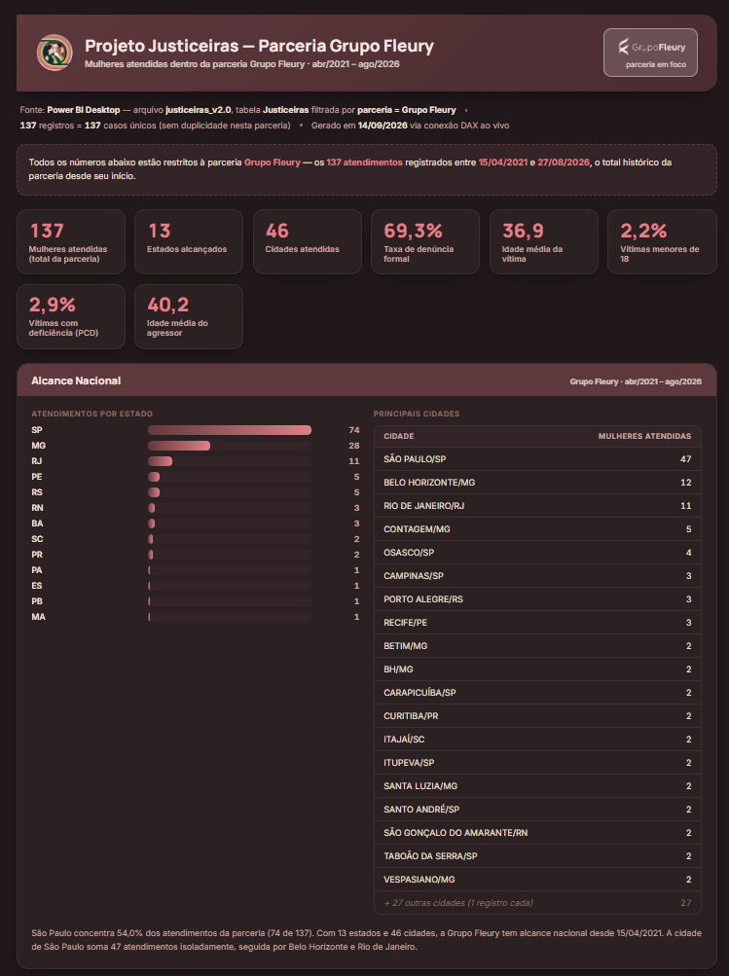Click the MA state label
This screenshot has height=976, width=729.
point(38,617)
